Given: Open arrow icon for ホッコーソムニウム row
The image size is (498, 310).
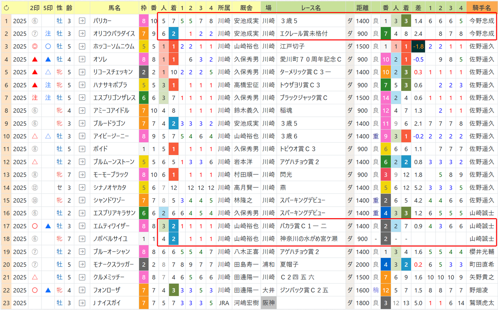Looking at the screenshot, I should coord(82,47).
